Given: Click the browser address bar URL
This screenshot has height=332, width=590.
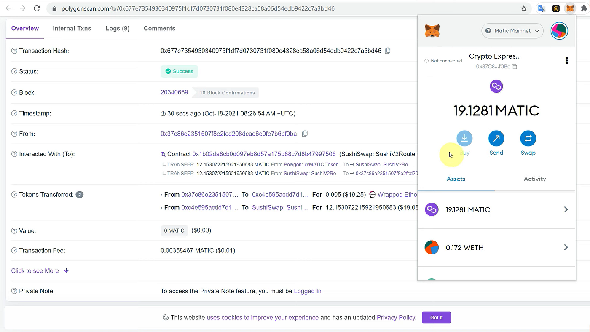Looking at the screenshot, I should 198,8.
